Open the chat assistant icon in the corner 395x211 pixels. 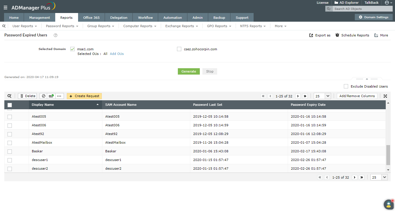click(x=389, y=204)
